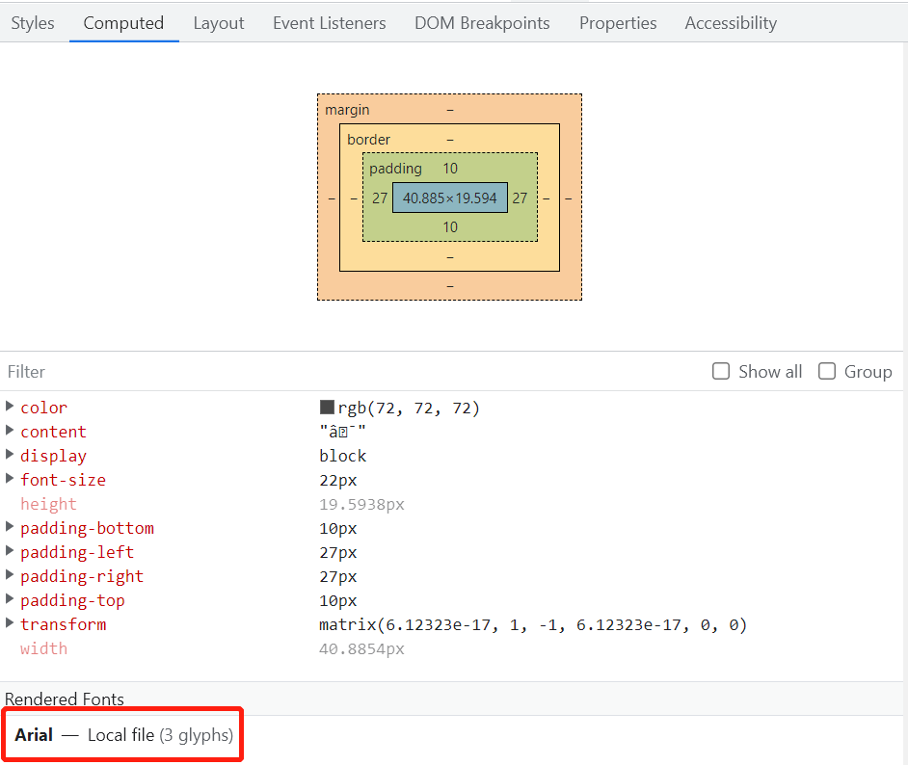Switch to the Accessibility tab
Image resolution: width=908 pixels, height=765 pixels.
point(731,23)
